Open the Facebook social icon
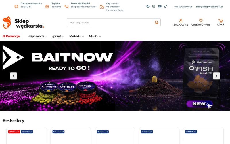Viewport: 230px width, 144px height. tap(148, 6)
